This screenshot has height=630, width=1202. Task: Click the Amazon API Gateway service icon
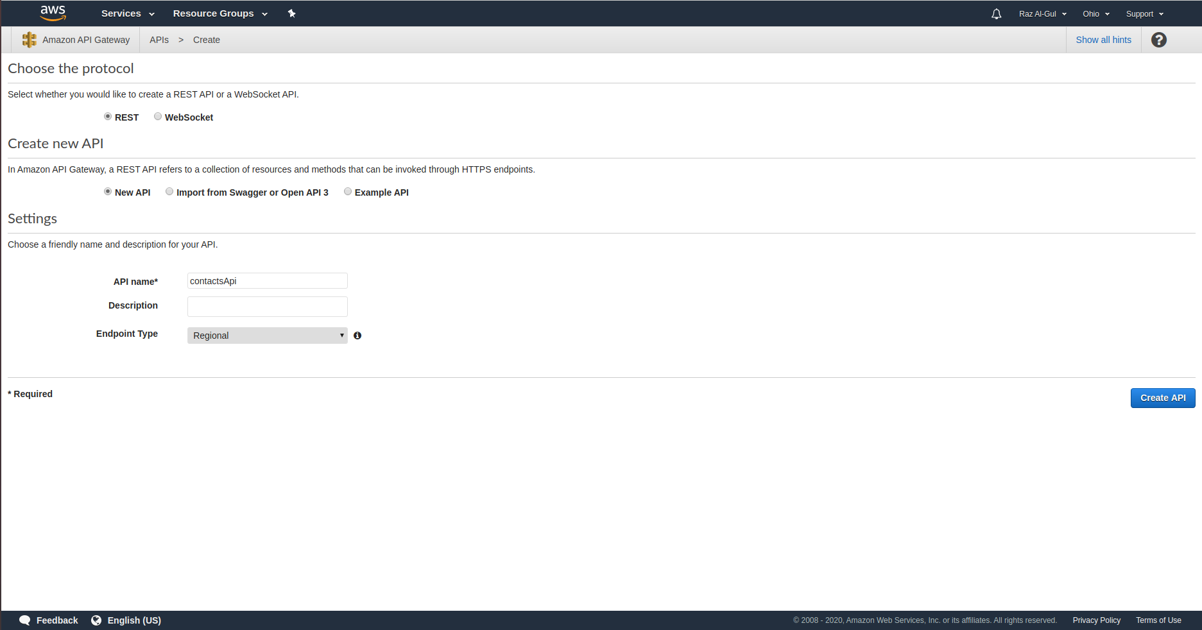[29, 39]
